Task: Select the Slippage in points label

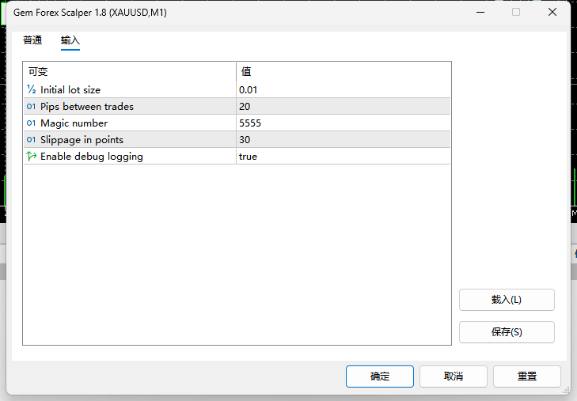Action: [82, 140]
